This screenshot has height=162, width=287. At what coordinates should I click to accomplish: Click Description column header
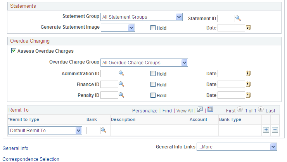point(123,119)
